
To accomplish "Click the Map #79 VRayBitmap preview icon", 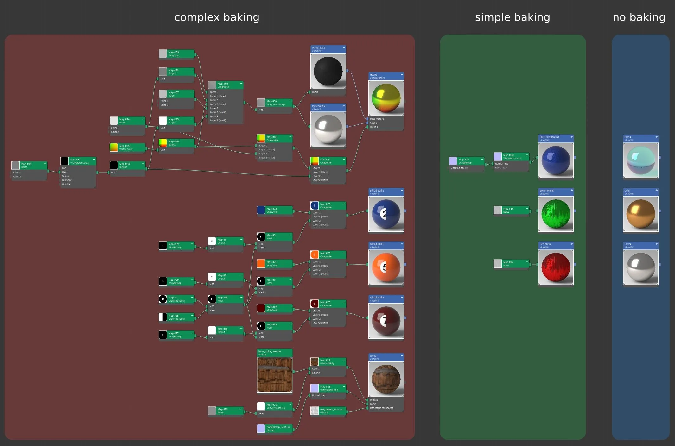I will click(x=453, y=161).
